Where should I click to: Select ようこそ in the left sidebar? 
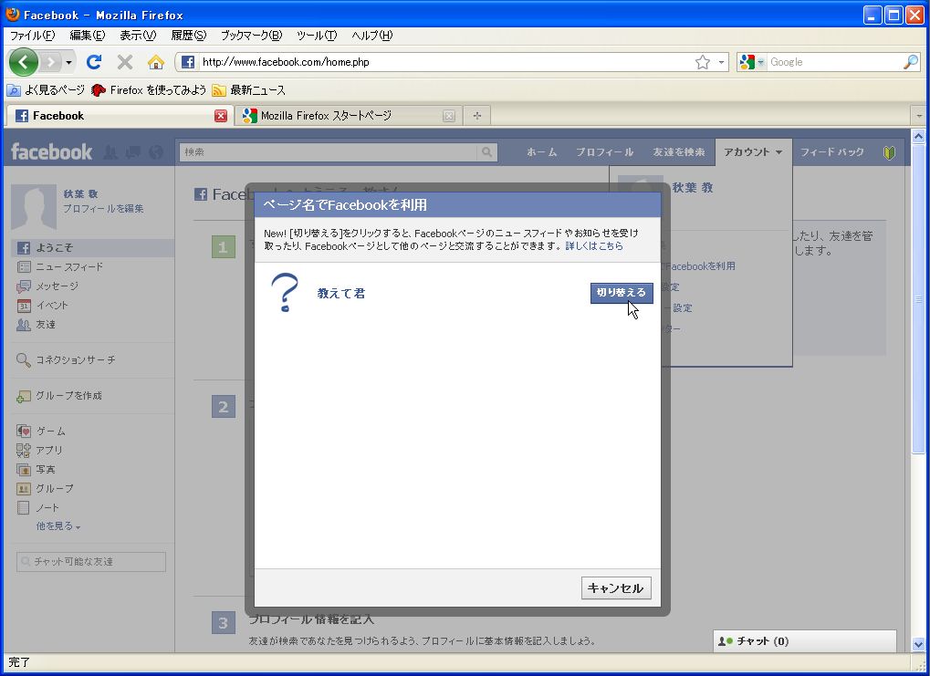[92, 248]
